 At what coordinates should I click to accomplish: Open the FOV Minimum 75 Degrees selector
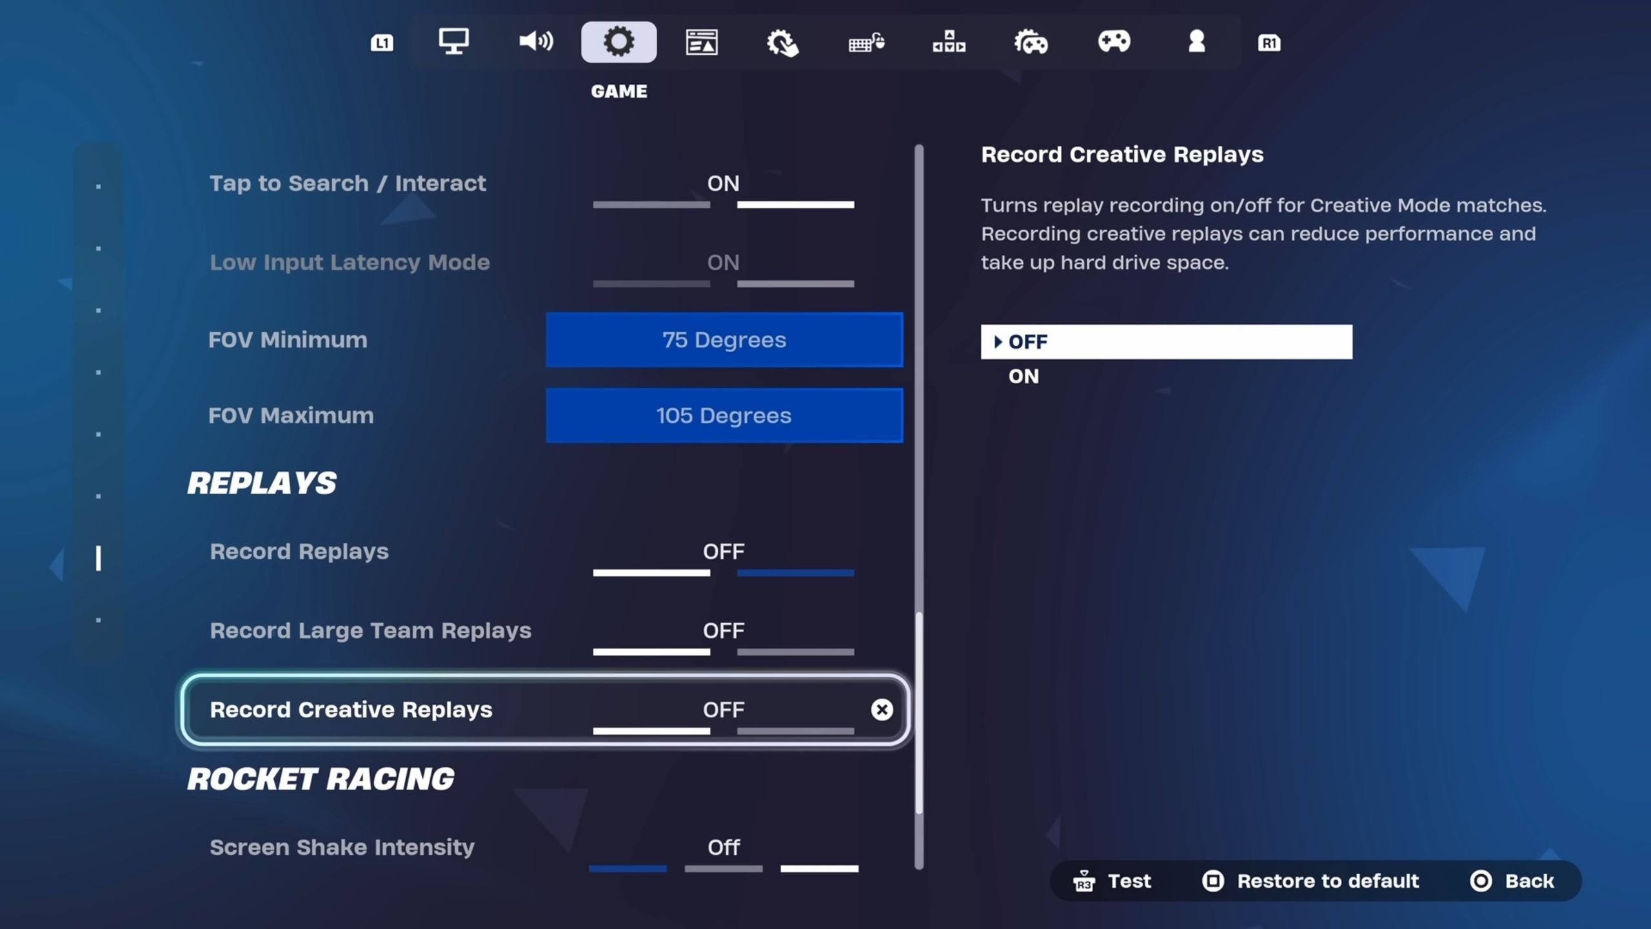[724, 340]
